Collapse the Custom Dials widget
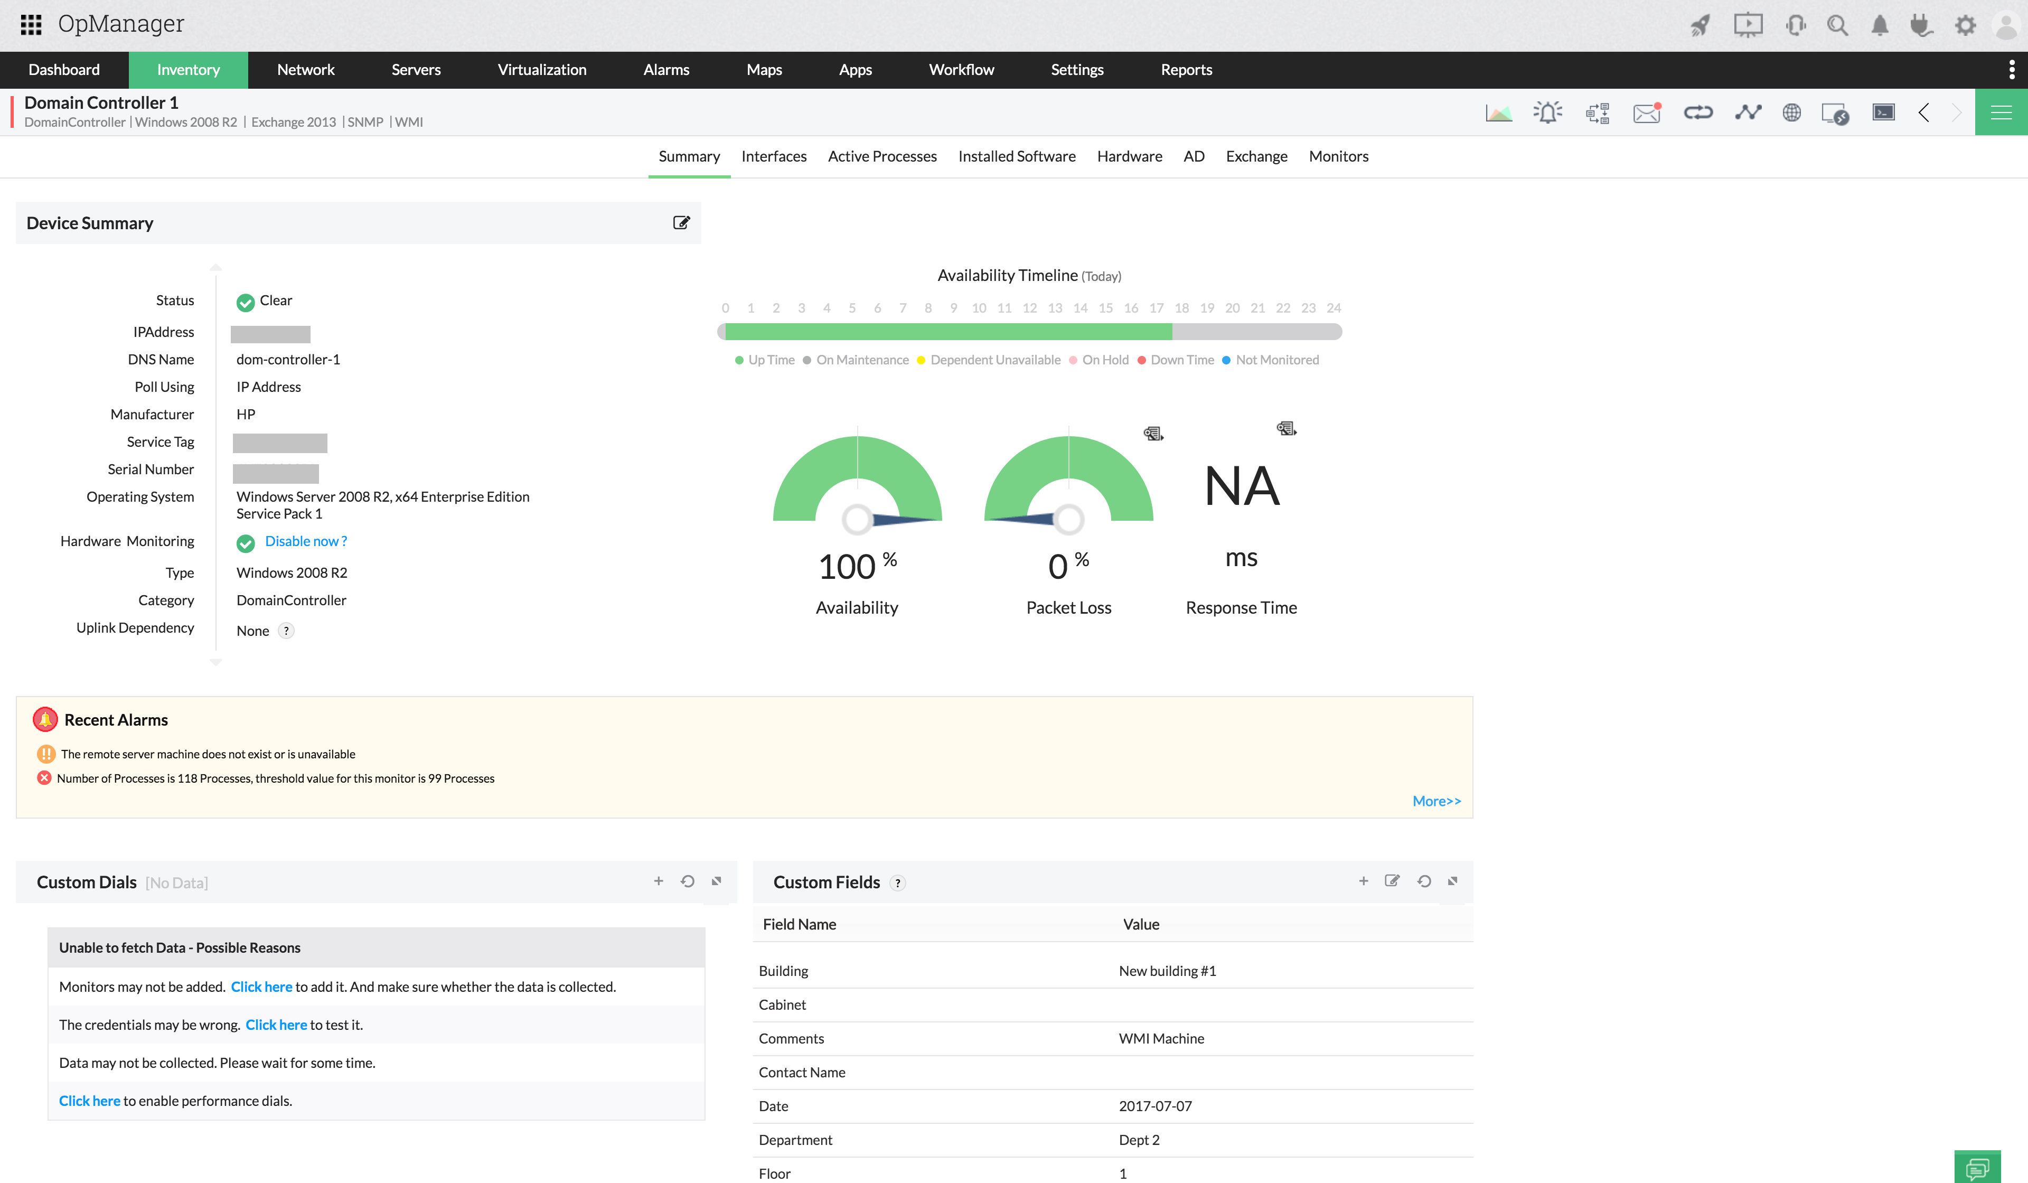Image resolution: width=2028 pixels, height=1183 pixels. (x=716, y=881)
